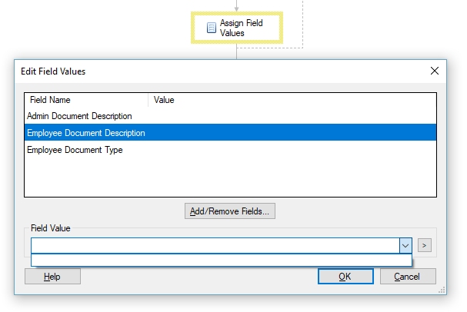
Task: Click the Assign Field Values activity label
Action: click(242, 28)
